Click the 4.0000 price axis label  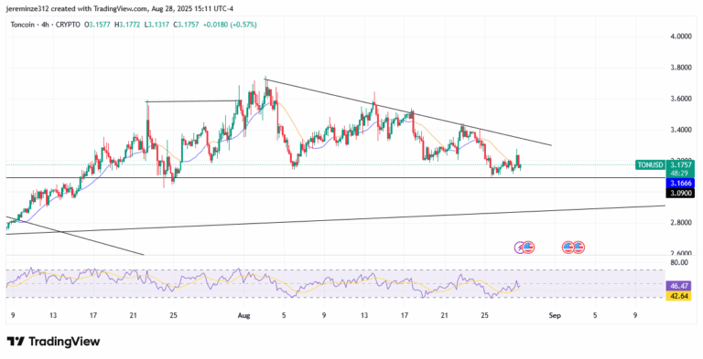(x=682, y=37)
